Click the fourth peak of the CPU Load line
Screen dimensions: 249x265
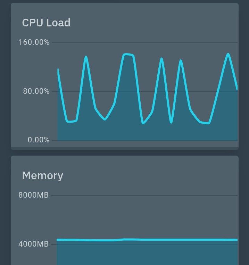click(181, 60)
